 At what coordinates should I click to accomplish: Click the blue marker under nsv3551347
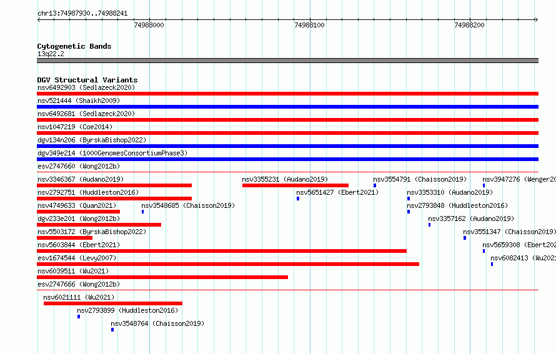pos(465,238)
